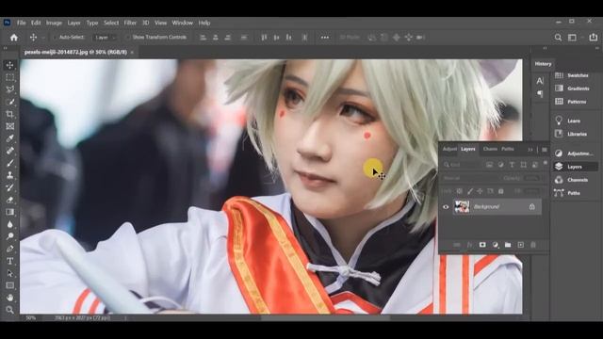
Task: Toggle layer filtering switch in Layers panel
Action: pyautogui.click(x=545, y=163)
